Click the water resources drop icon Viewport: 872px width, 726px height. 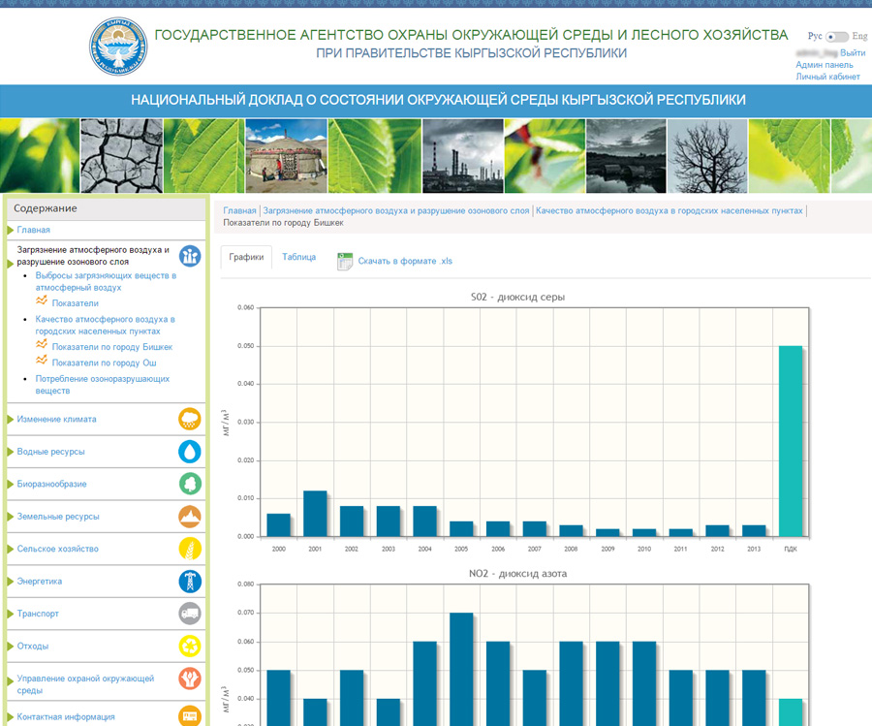190,451
